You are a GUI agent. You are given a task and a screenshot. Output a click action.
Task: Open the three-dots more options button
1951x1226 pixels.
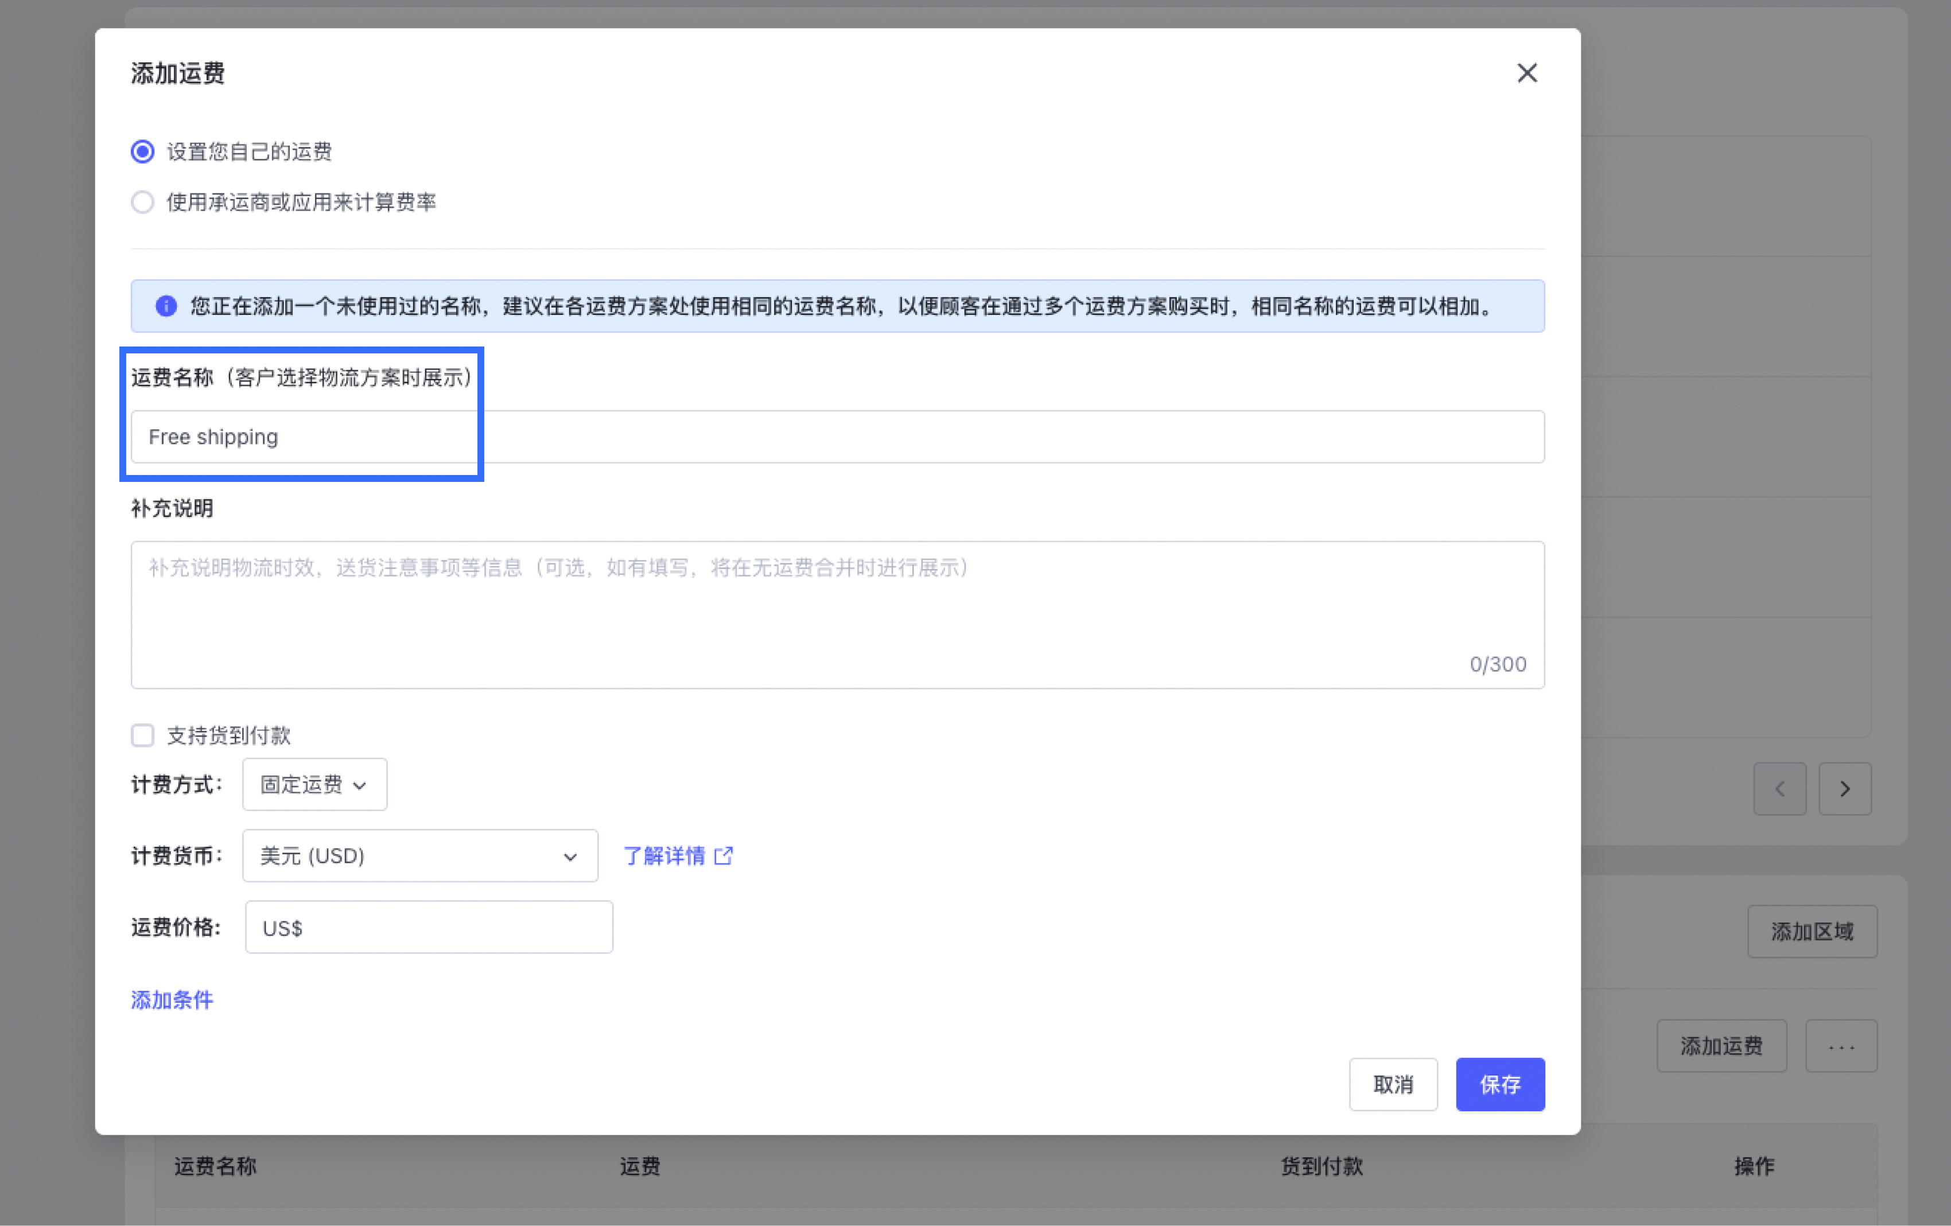1840,1046
